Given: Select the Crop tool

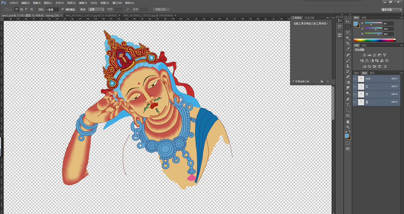Looking at the screenshot, I should point(348,44).
